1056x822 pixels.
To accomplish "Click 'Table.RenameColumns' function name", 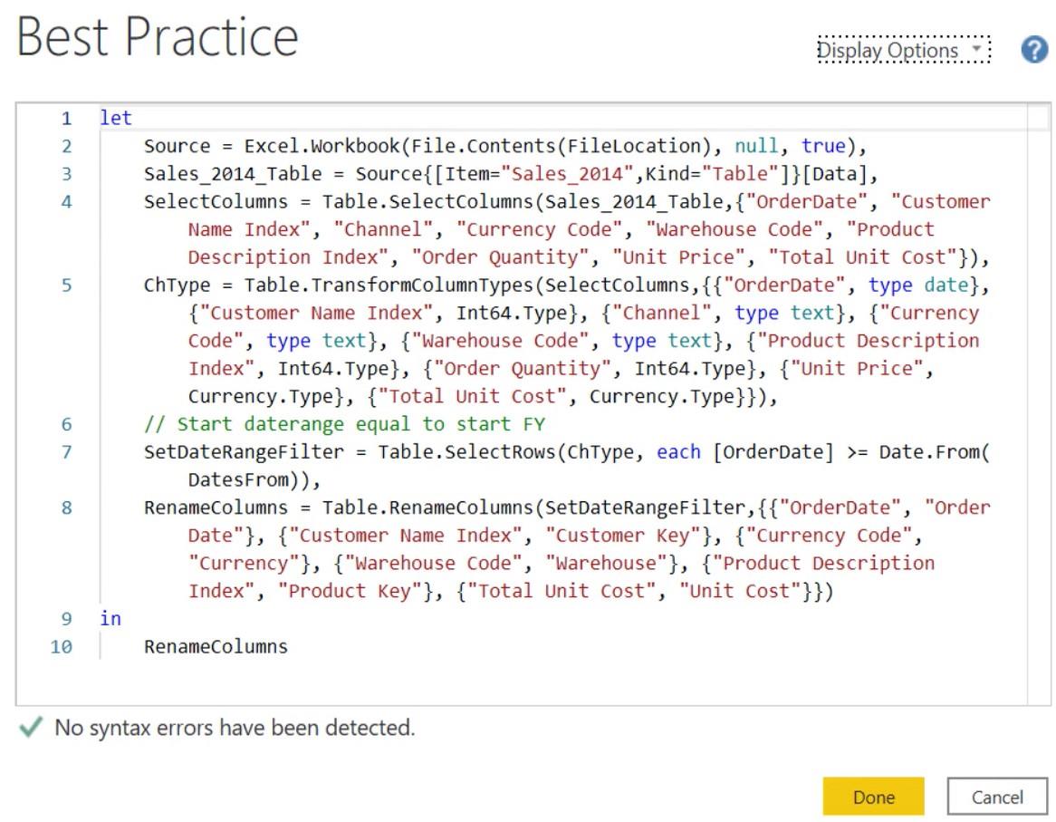I will tap(427, 508).
